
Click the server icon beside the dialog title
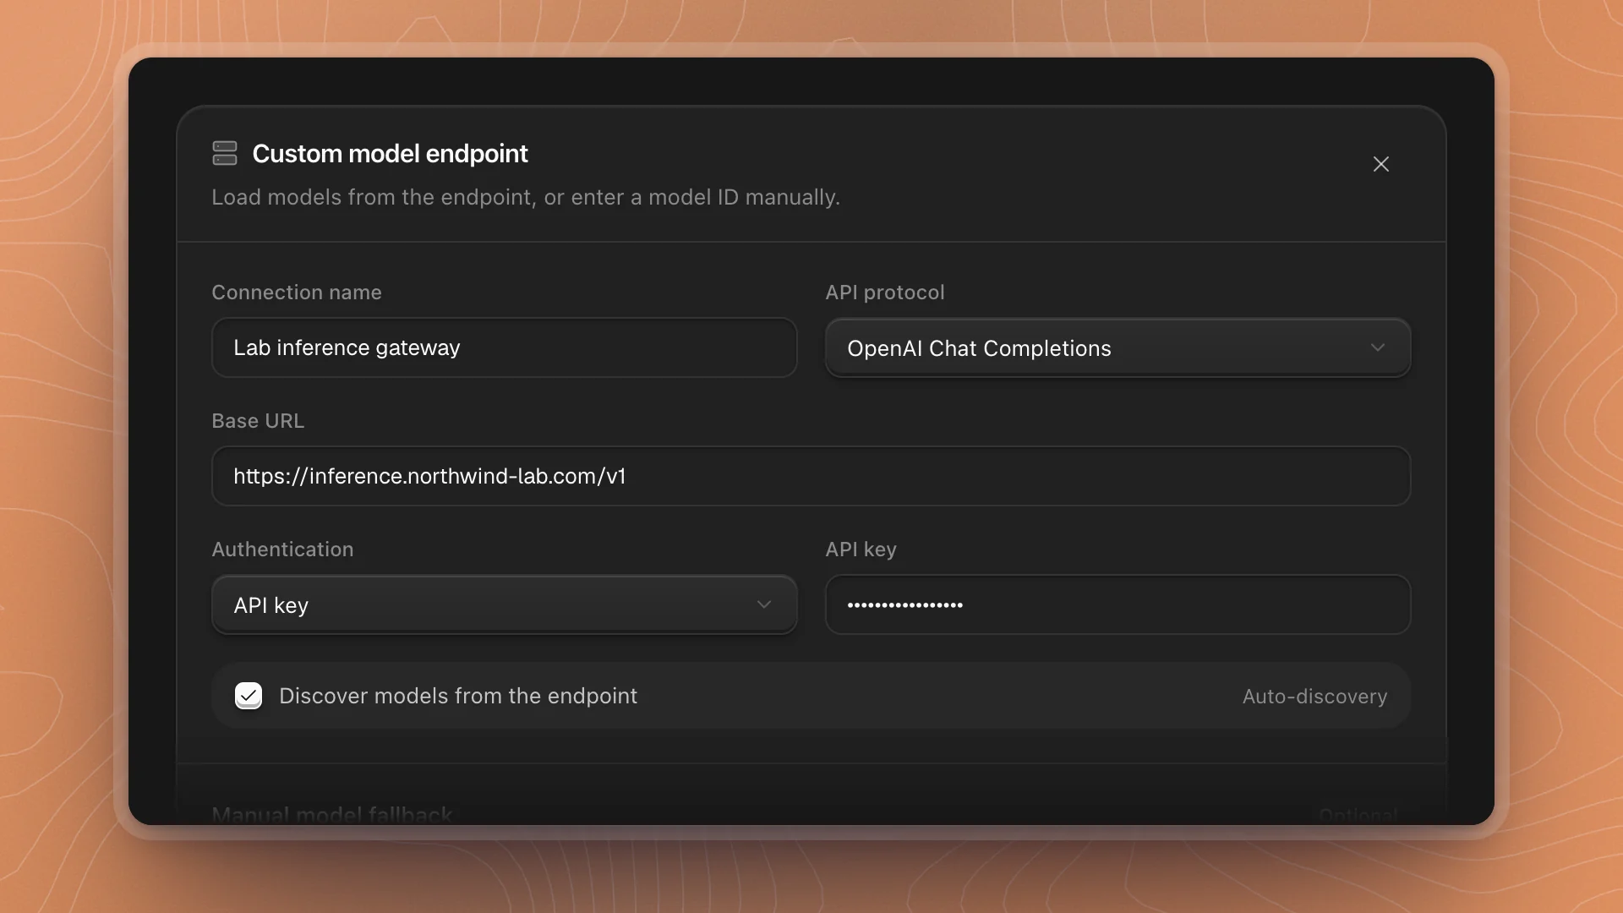tap(225, 153)
